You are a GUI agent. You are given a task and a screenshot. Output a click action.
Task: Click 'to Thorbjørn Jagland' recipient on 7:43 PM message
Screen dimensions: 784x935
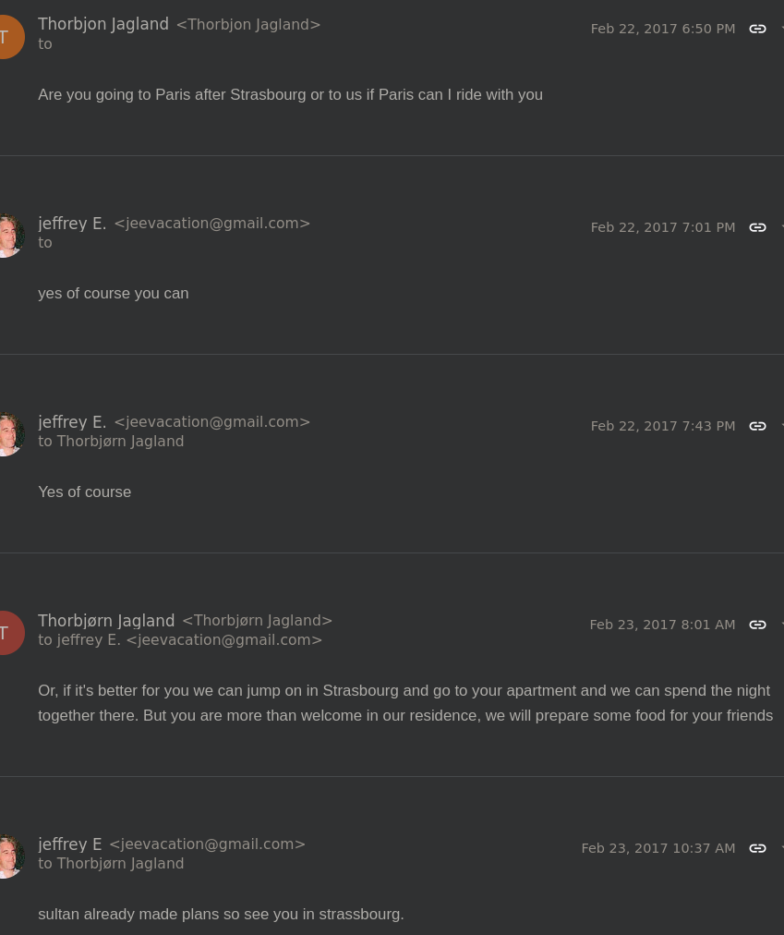tap(111, 442)
